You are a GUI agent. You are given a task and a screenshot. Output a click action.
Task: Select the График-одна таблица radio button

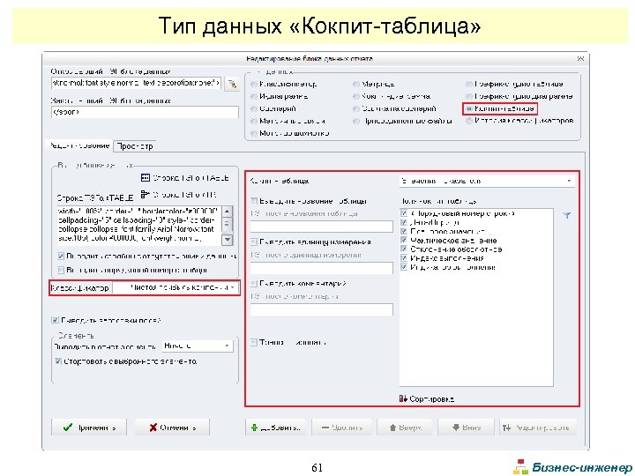469,85
